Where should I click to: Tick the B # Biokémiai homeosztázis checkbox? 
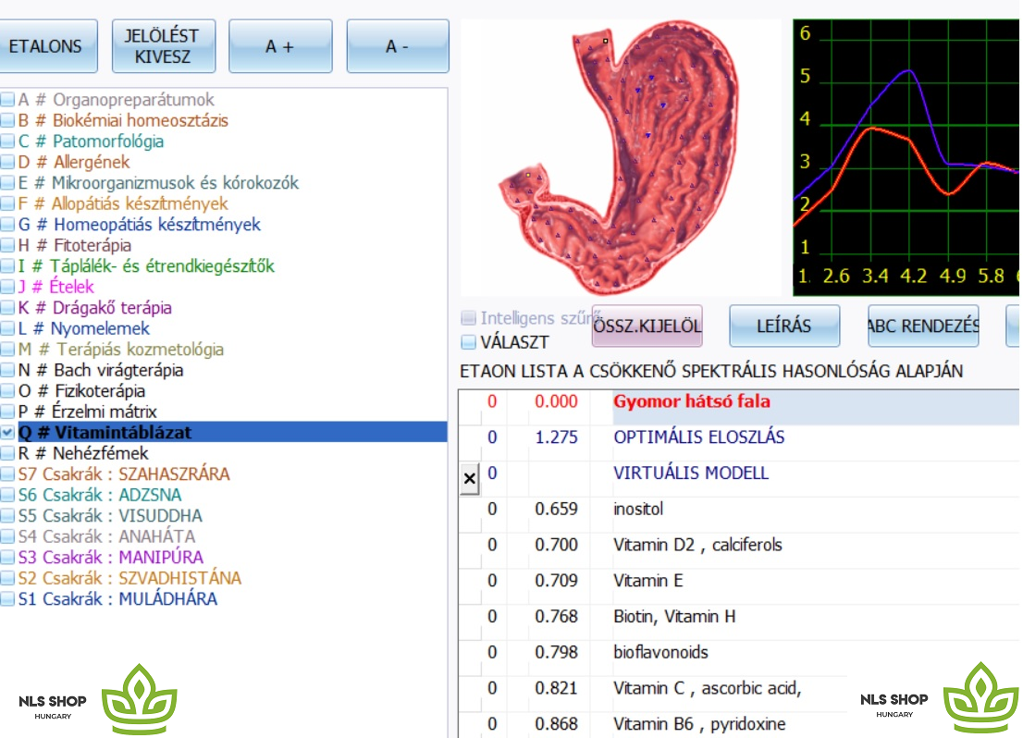(7, 121)
